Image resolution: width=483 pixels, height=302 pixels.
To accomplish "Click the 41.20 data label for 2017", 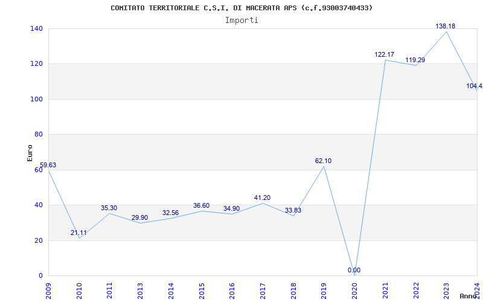I will coord(262,198).
